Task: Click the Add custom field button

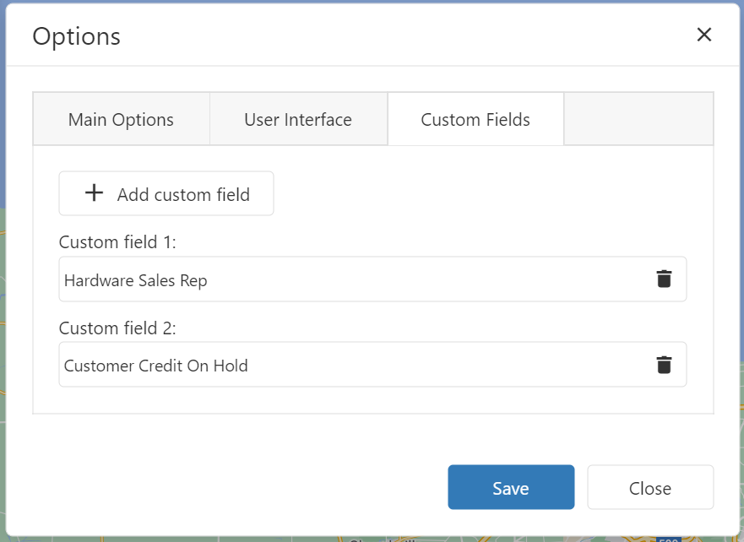Action: point(166,193)
